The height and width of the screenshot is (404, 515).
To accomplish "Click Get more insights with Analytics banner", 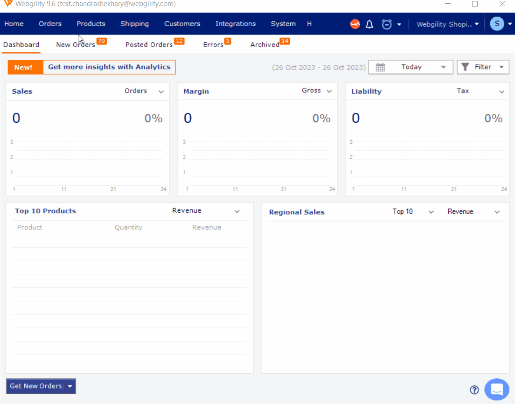I will [x=109, y=67].
